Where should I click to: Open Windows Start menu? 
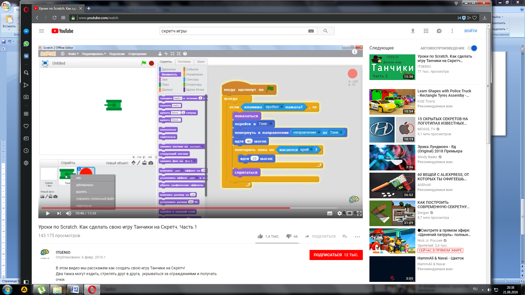(7, 289)
